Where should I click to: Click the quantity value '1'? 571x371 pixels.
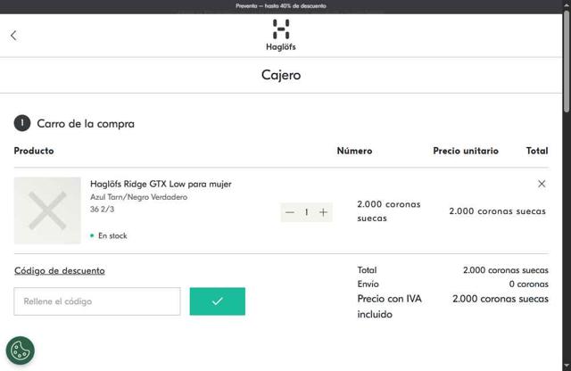tap(307, 212)
